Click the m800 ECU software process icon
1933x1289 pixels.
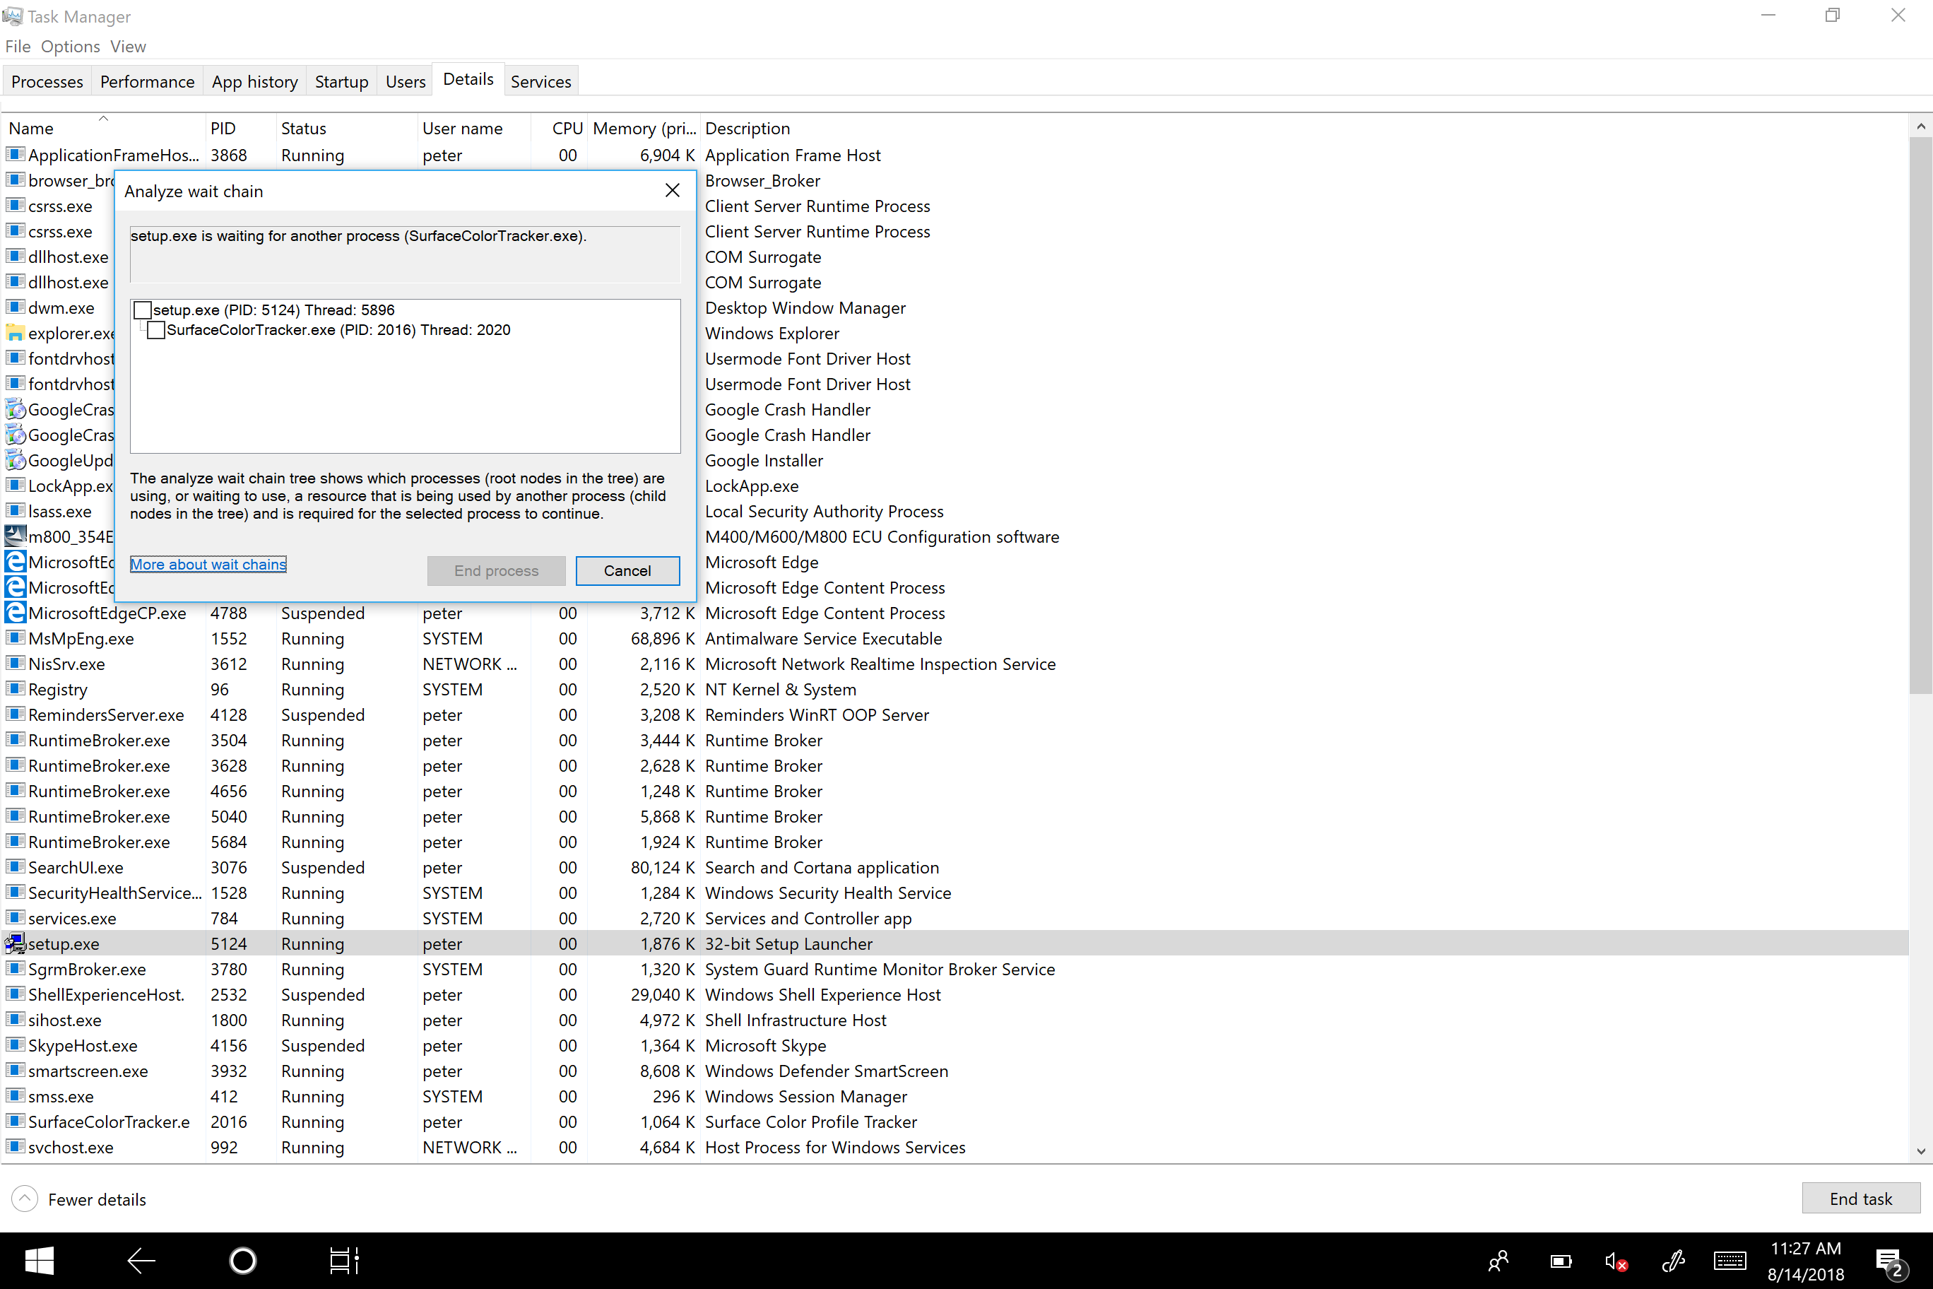pyautogui.click(x=15, y=536)
